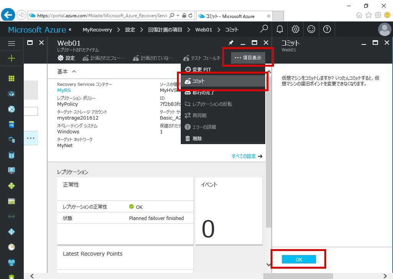
Task: Collapse the 基本 section chevron
Action: pos(74,72)
